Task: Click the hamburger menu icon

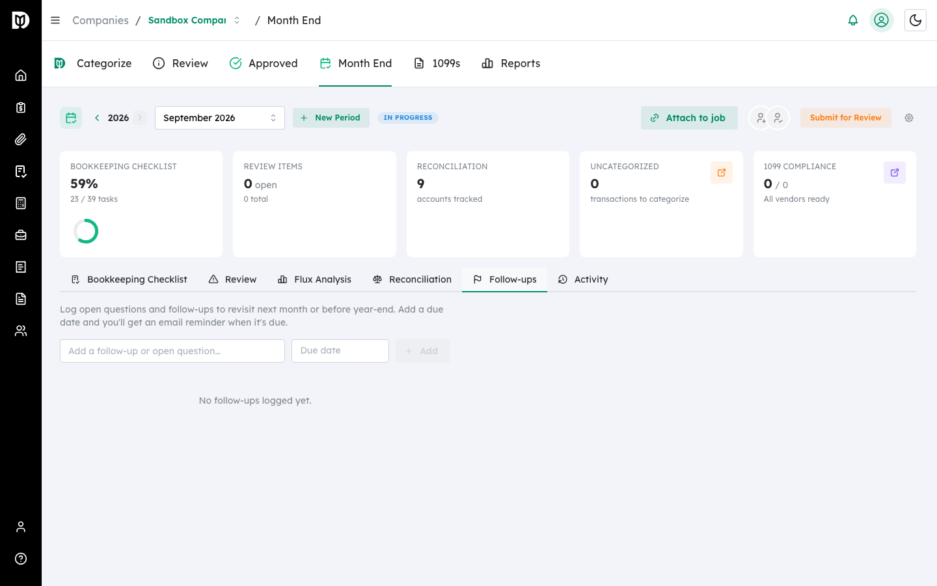Action: point(55,20)
